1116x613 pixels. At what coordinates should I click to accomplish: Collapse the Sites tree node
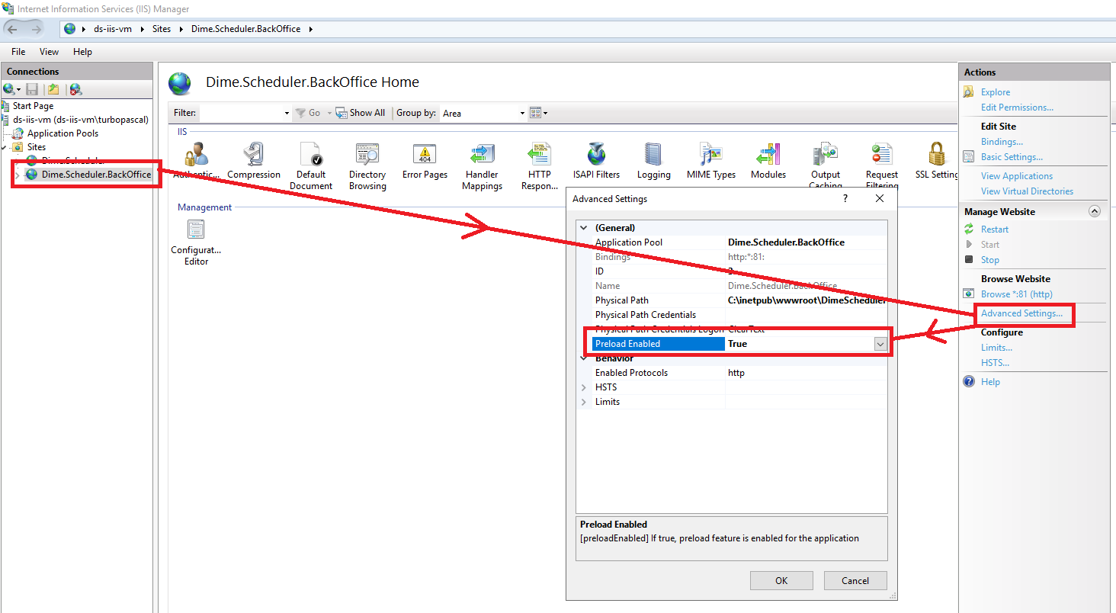[5, 147]
